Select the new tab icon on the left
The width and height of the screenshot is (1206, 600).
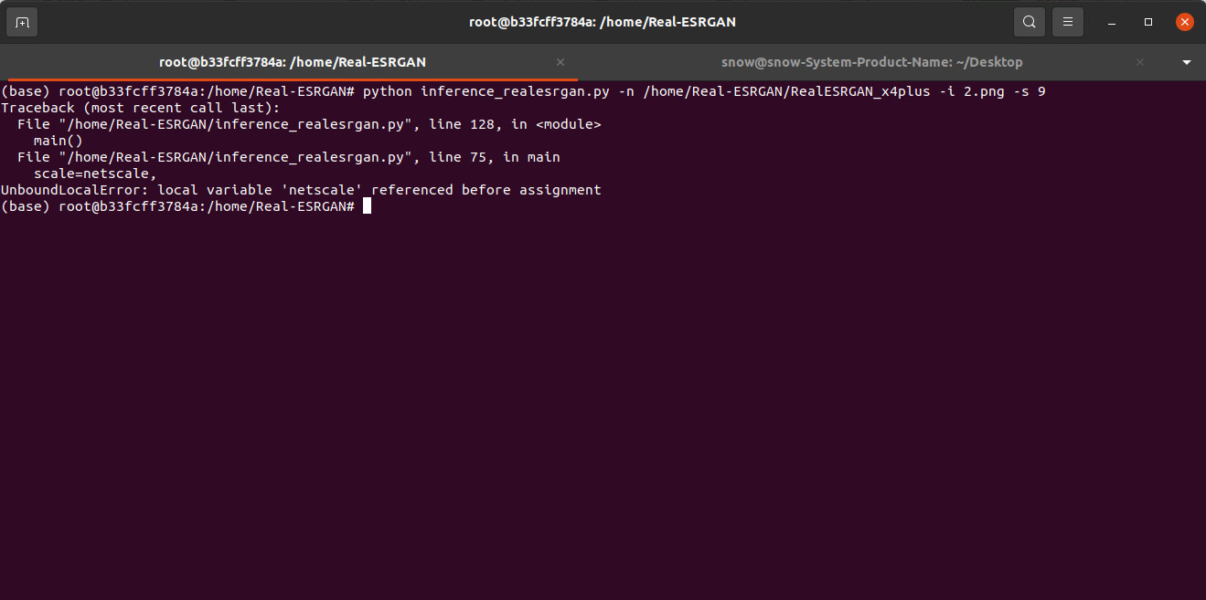21,21
